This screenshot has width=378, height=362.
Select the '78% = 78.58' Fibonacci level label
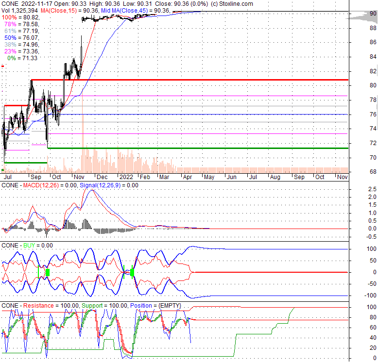pyautogui.click(x=22, y=24)
